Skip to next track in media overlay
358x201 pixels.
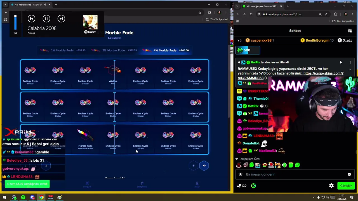click(61, 19)
